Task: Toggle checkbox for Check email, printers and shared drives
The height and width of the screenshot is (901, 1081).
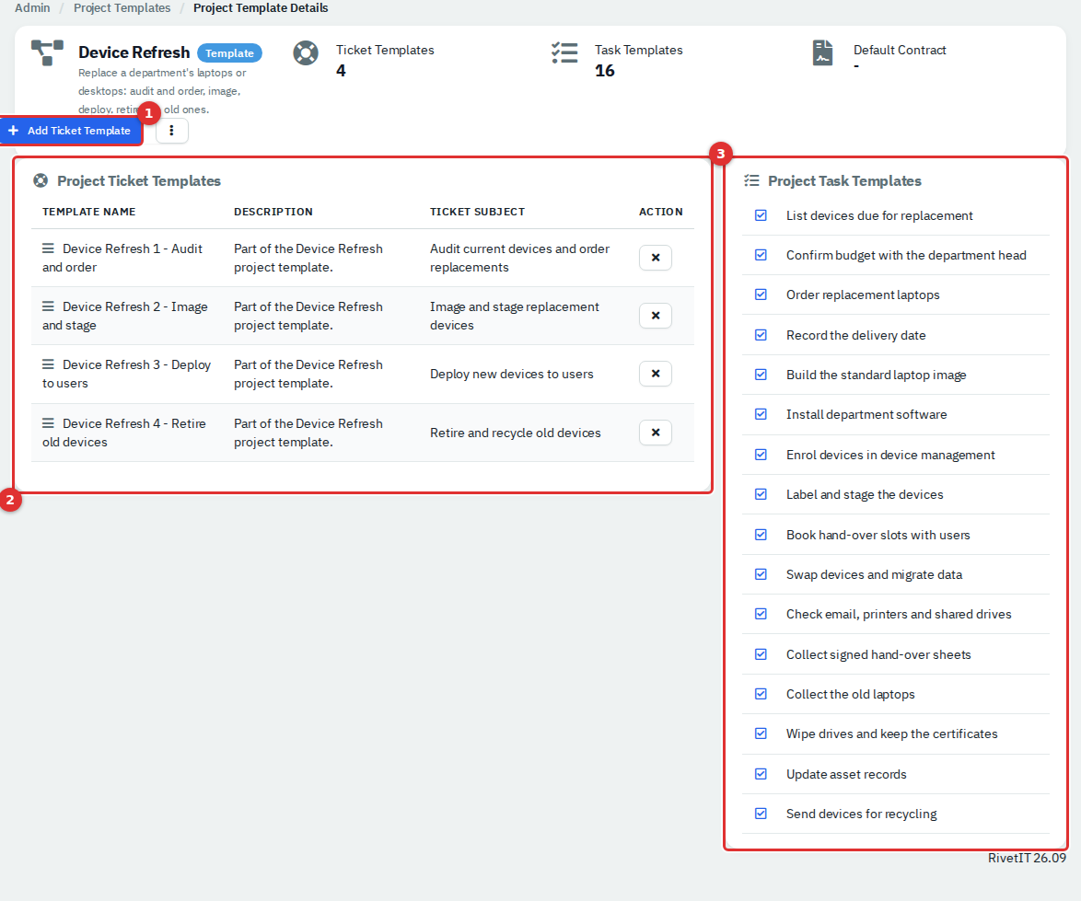Action: click(761, 614)
